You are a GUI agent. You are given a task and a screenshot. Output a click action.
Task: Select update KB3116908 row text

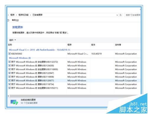[33, 77]
